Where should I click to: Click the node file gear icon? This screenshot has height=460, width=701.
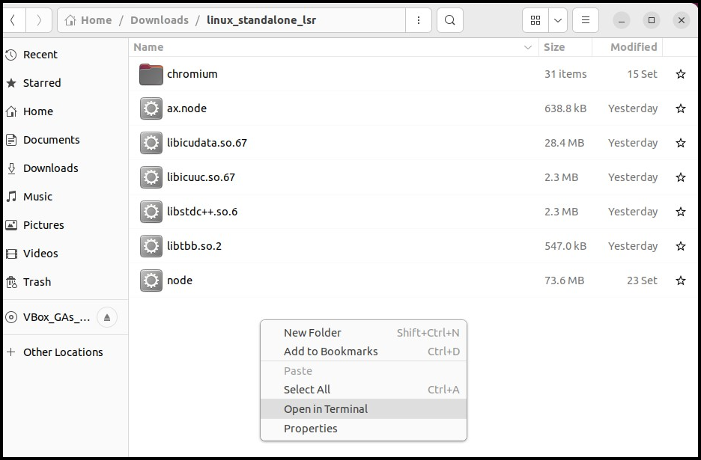[151, 280]
